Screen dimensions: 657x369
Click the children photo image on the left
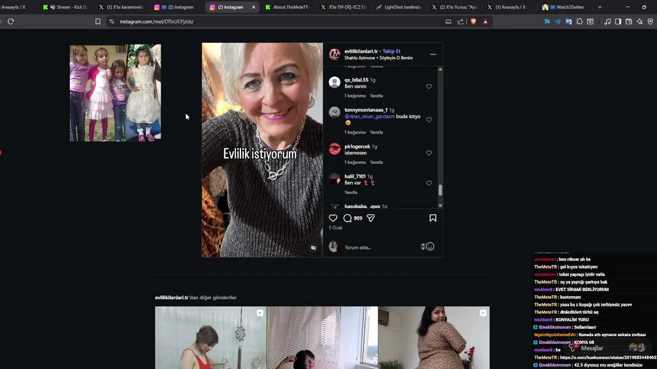click(115, 93)
